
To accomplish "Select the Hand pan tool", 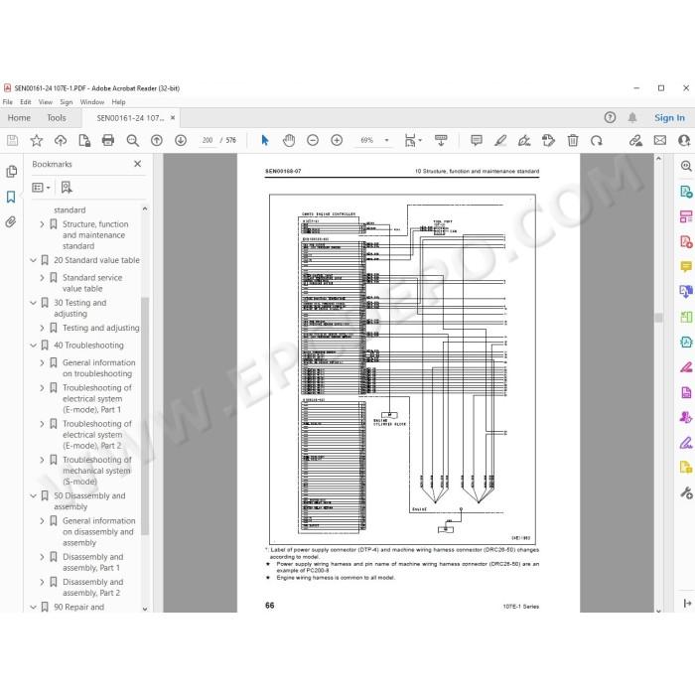I will tap(289, 141).
